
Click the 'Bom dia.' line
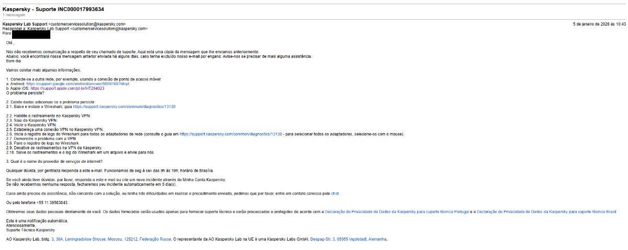tap(14, 61)
